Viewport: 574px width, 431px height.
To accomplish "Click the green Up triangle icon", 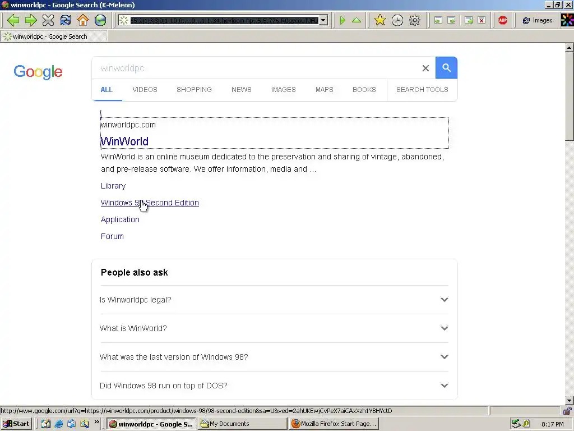I will [357, 20].
